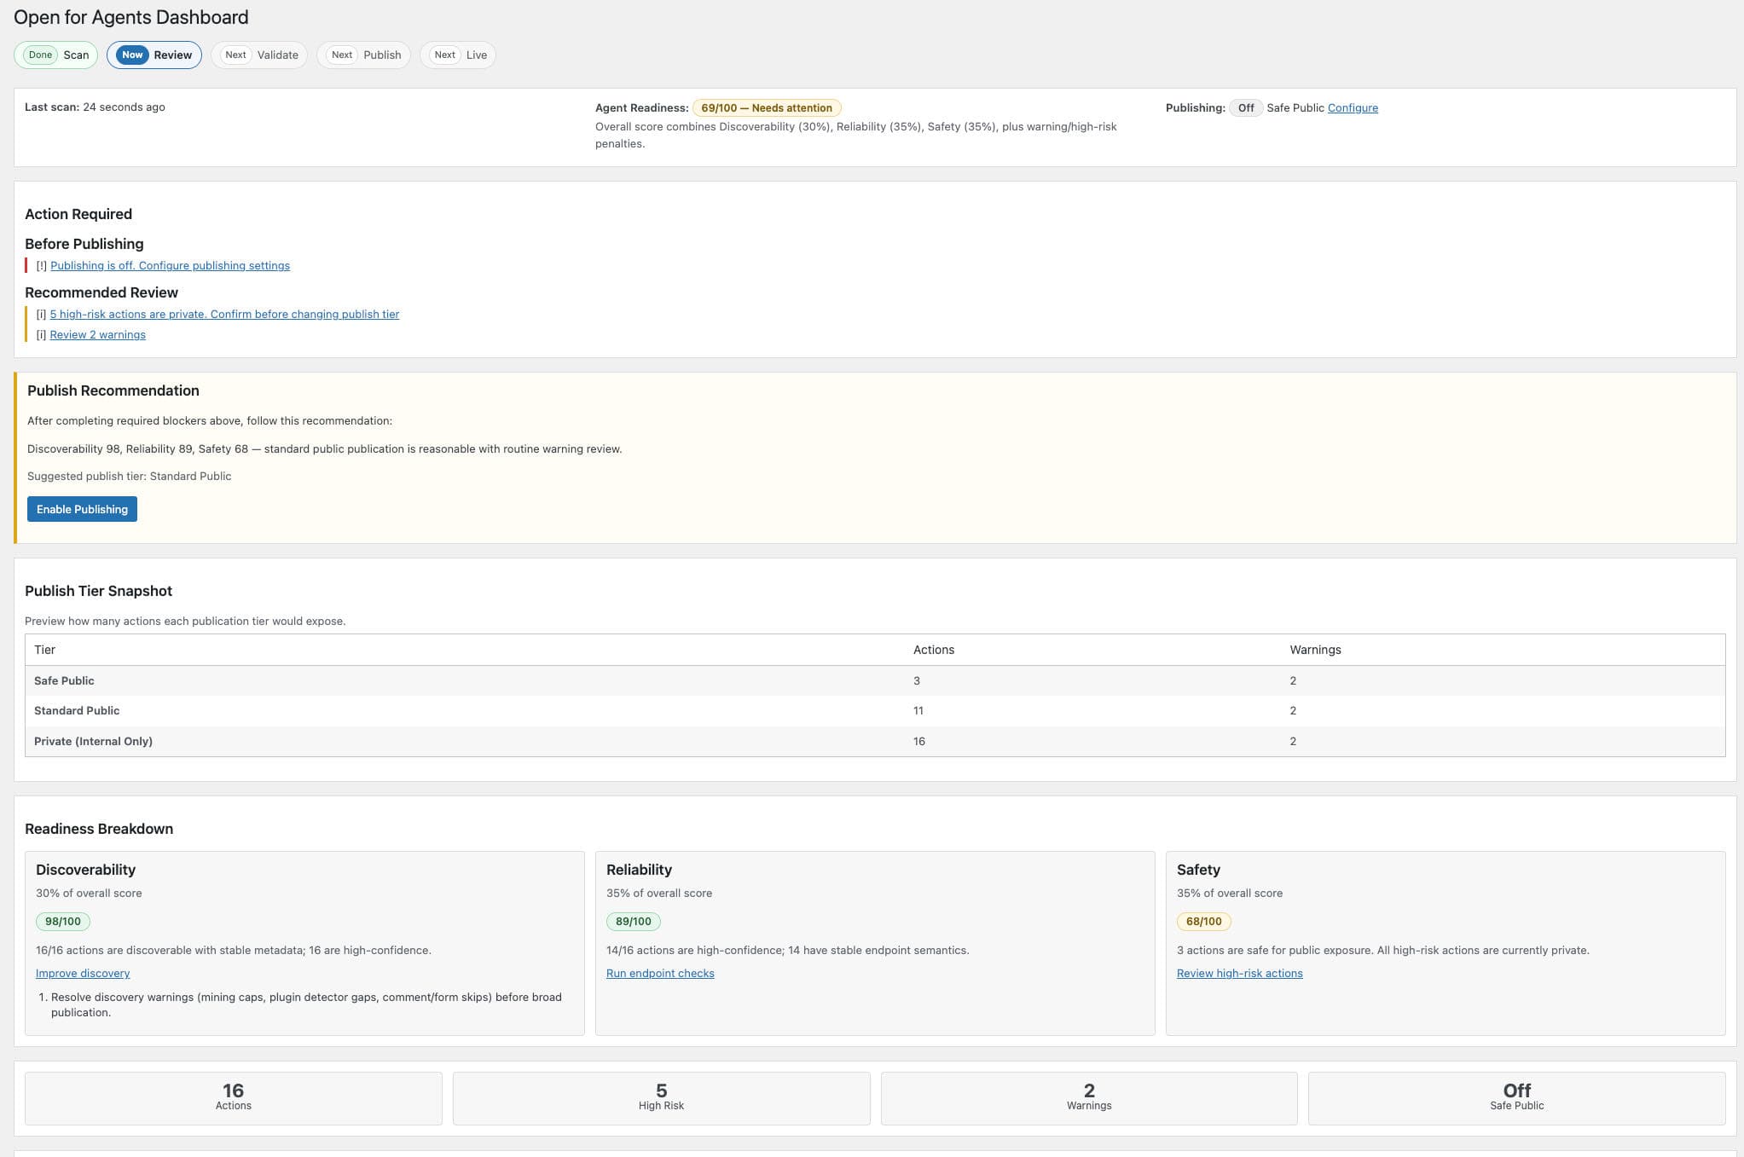Screen dimensions: 1744x1157
Task: Open the Review high-risk actions link
Action: point(1240,973)
